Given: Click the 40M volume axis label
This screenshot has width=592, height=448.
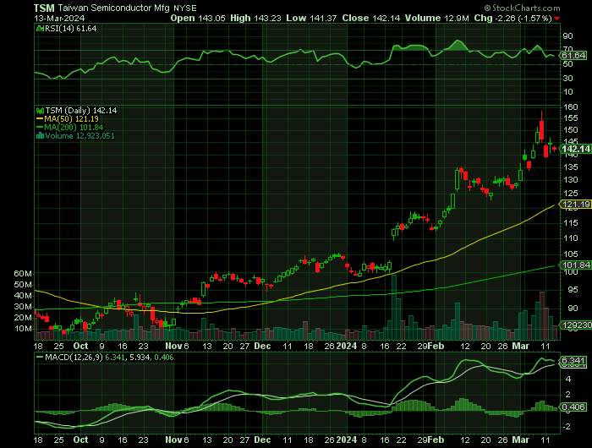Looking at the screenshot, I should pyautogui.click(x=23, y=296).
